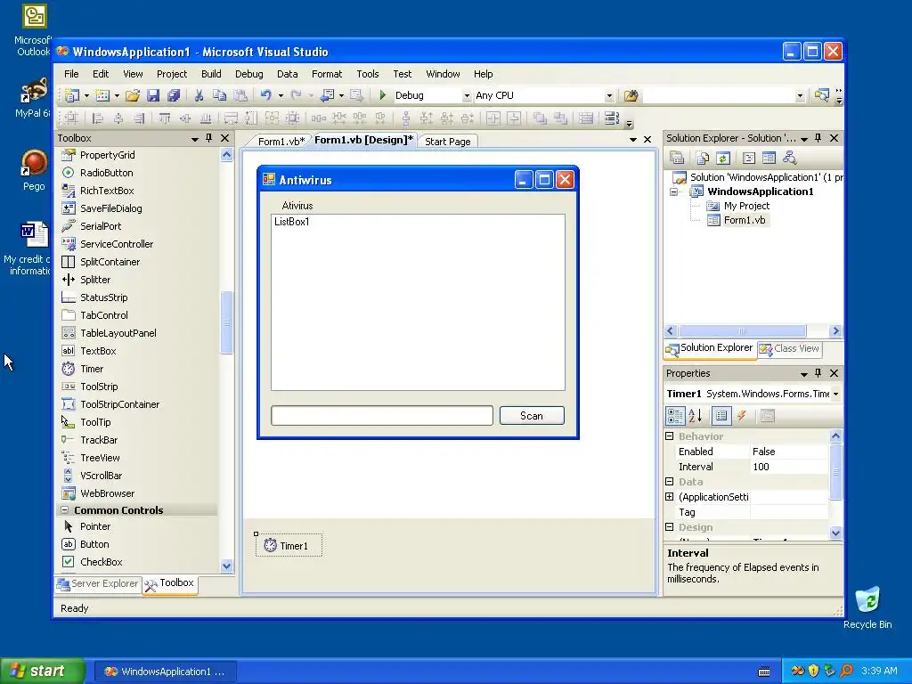Toggle auto-hide pin on Solution Explorer
This screenshot has height=684, width=912.
tap(818, 138)
